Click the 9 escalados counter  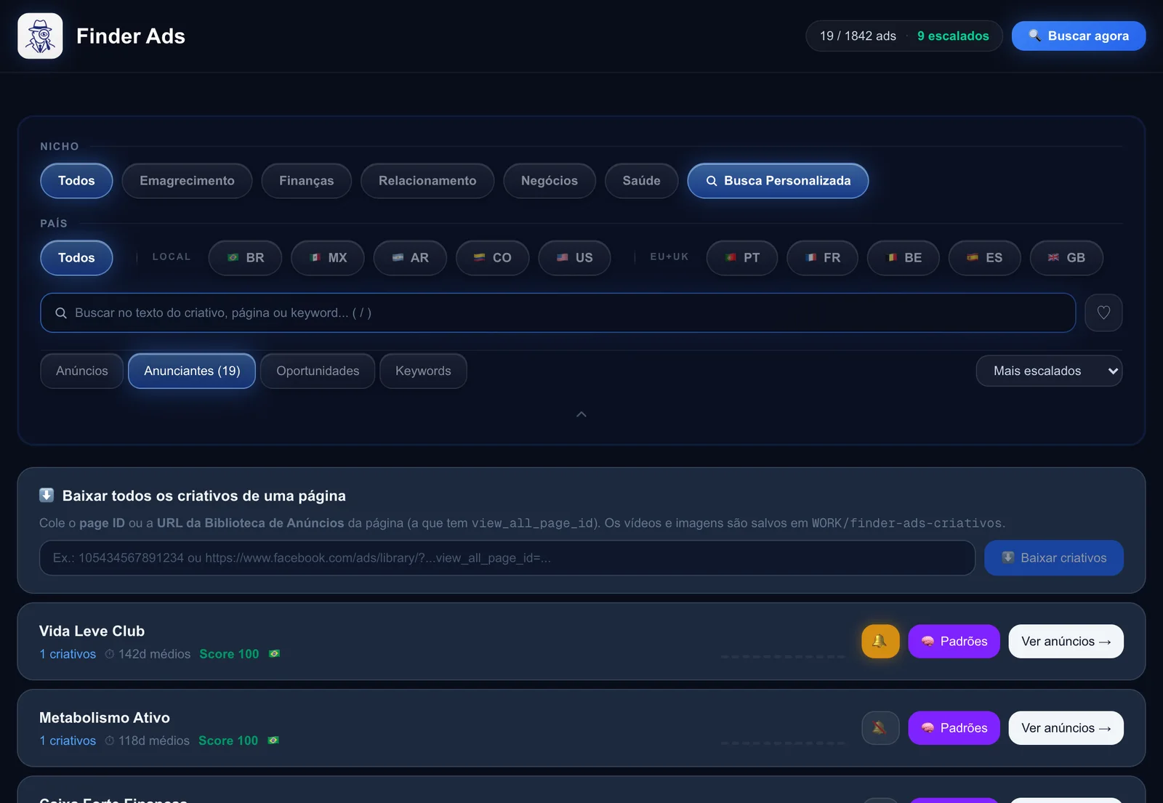[953, 36]
